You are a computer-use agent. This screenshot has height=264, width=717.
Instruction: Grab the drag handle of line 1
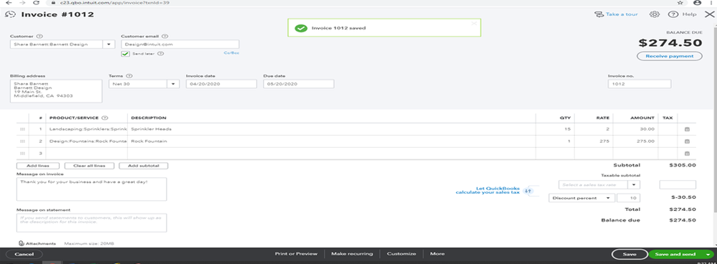22,129
